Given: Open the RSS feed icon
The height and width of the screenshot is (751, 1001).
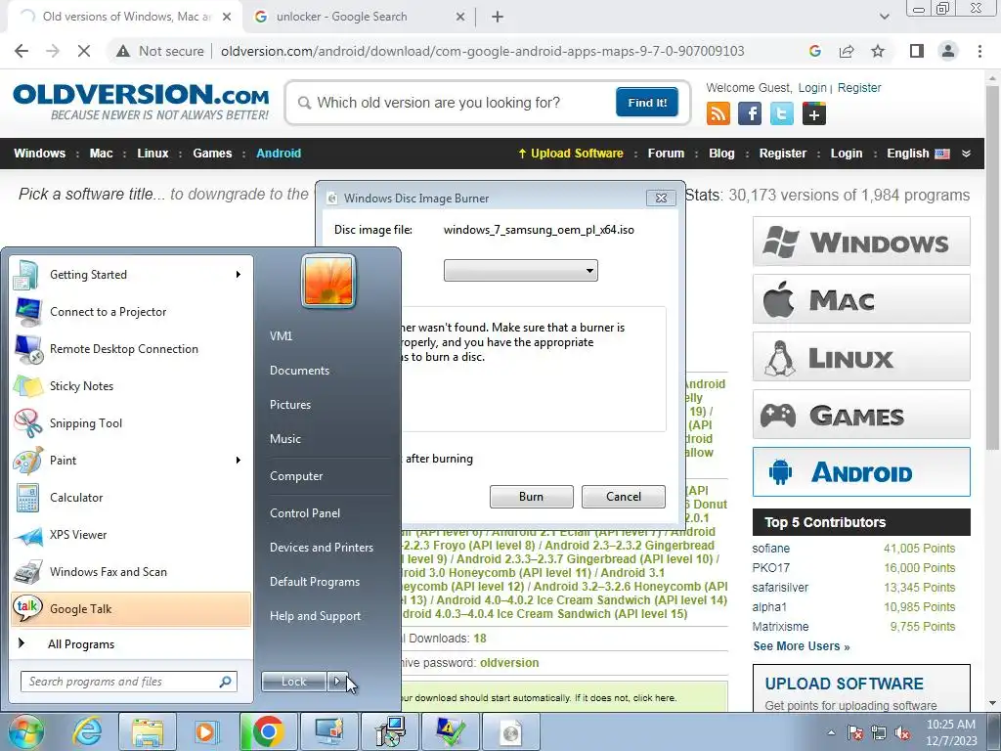Looking at the screenshot, I should pyautogui.click(x=718, y=113).
